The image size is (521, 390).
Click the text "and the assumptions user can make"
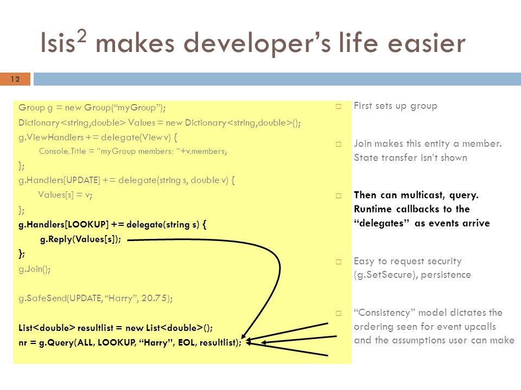tap(434, 340)
